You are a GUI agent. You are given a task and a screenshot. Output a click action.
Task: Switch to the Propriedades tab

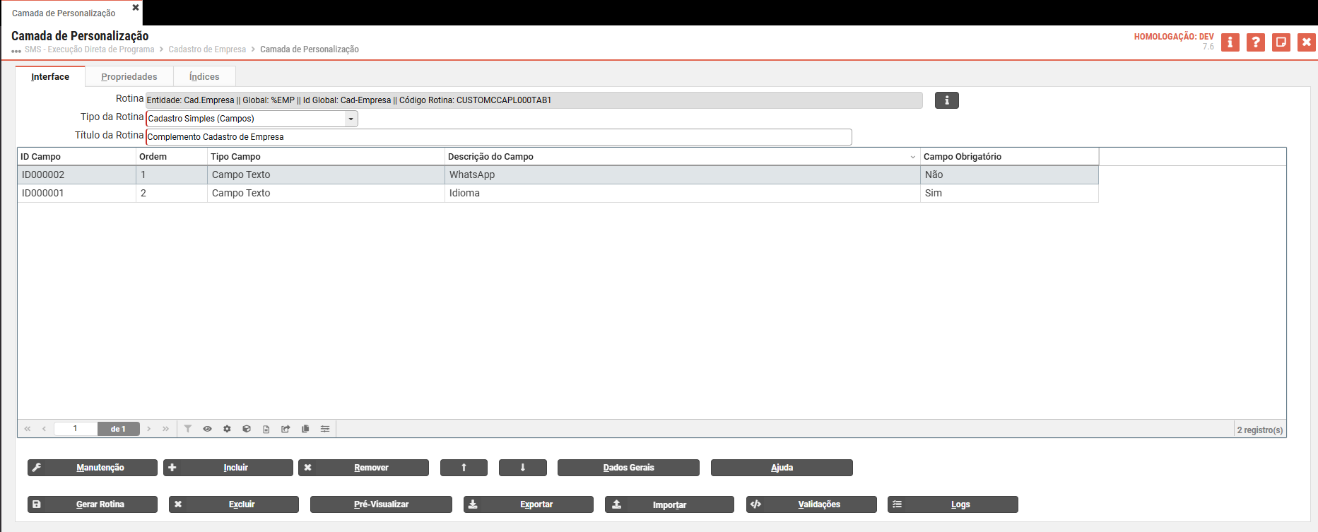(x=129, y=76)
